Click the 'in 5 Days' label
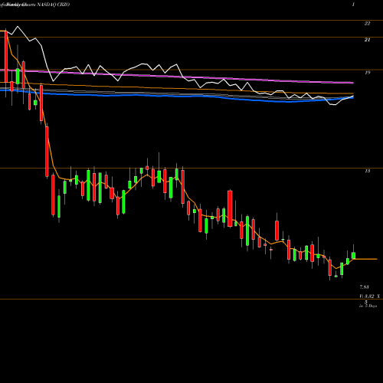This screenshot has height=383, width=383. click(x=368, y=306)
